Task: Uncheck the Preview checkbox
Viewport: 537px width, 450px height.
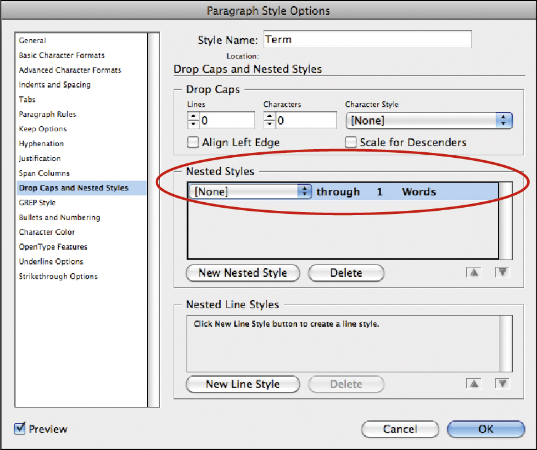Action: [20, 428]
